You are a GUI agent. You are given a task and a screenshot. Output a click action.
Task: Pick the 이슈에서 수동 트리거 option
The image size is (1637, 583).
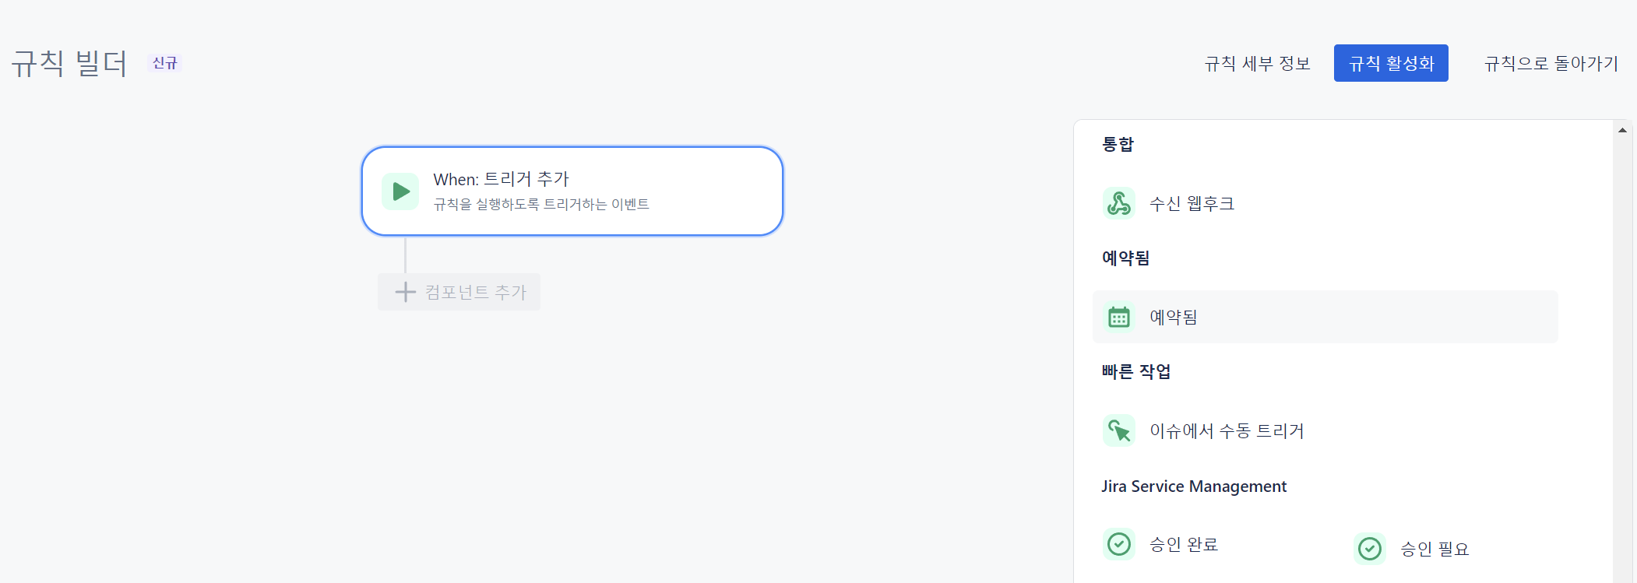(1227, 430)
